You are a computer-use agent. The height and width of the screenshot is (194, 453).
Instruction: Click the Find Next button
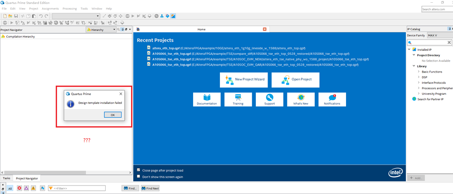(x=150, y=188)
